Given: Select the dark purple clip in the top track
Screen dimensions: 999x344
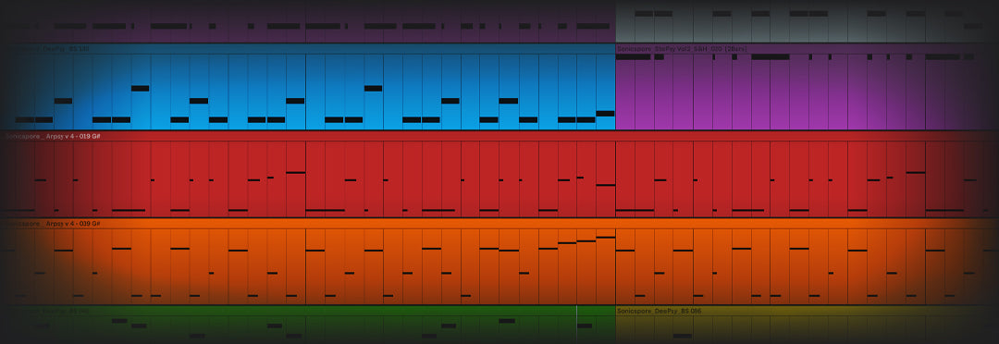Looking at the screenshot, I should [308, 21].
